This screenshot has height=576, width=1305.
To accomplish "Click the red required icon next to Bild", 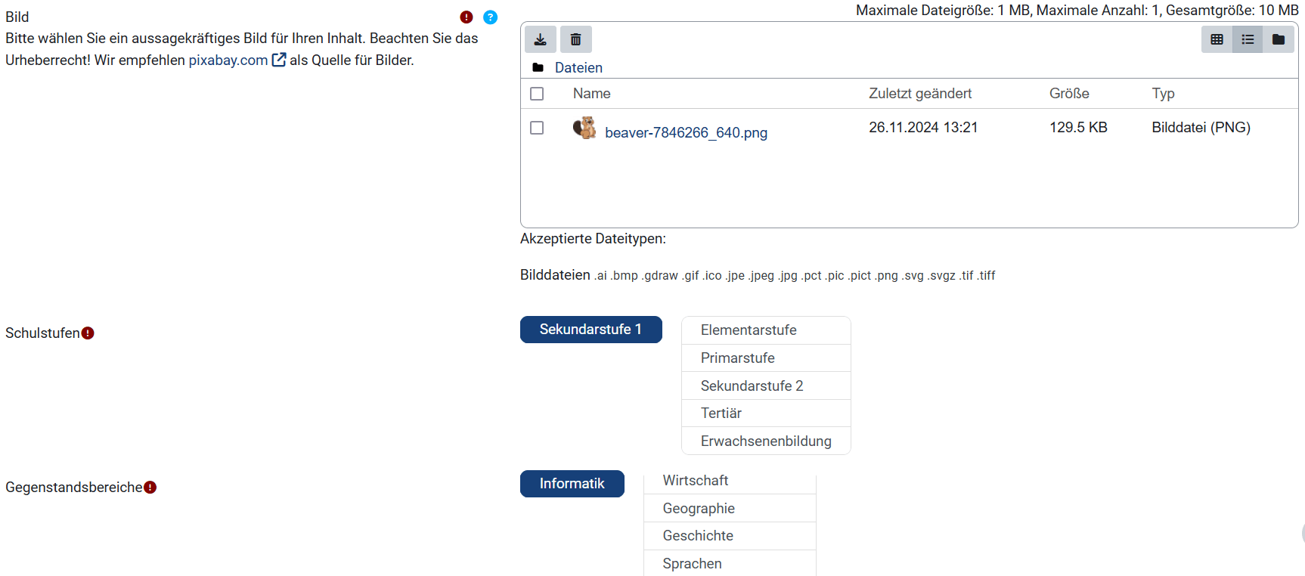I will 467,17.
